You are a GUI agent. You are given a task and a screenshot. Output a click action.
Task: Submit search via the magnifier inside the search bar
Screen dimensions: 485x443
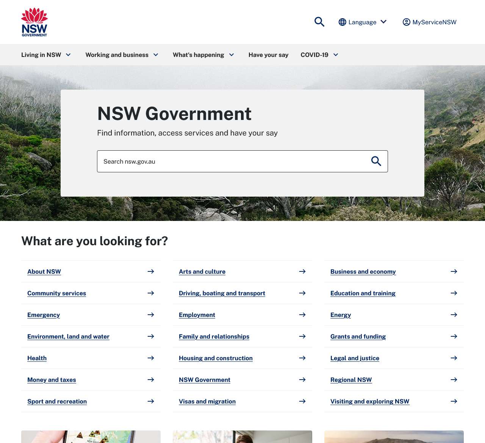click(376, 161)
